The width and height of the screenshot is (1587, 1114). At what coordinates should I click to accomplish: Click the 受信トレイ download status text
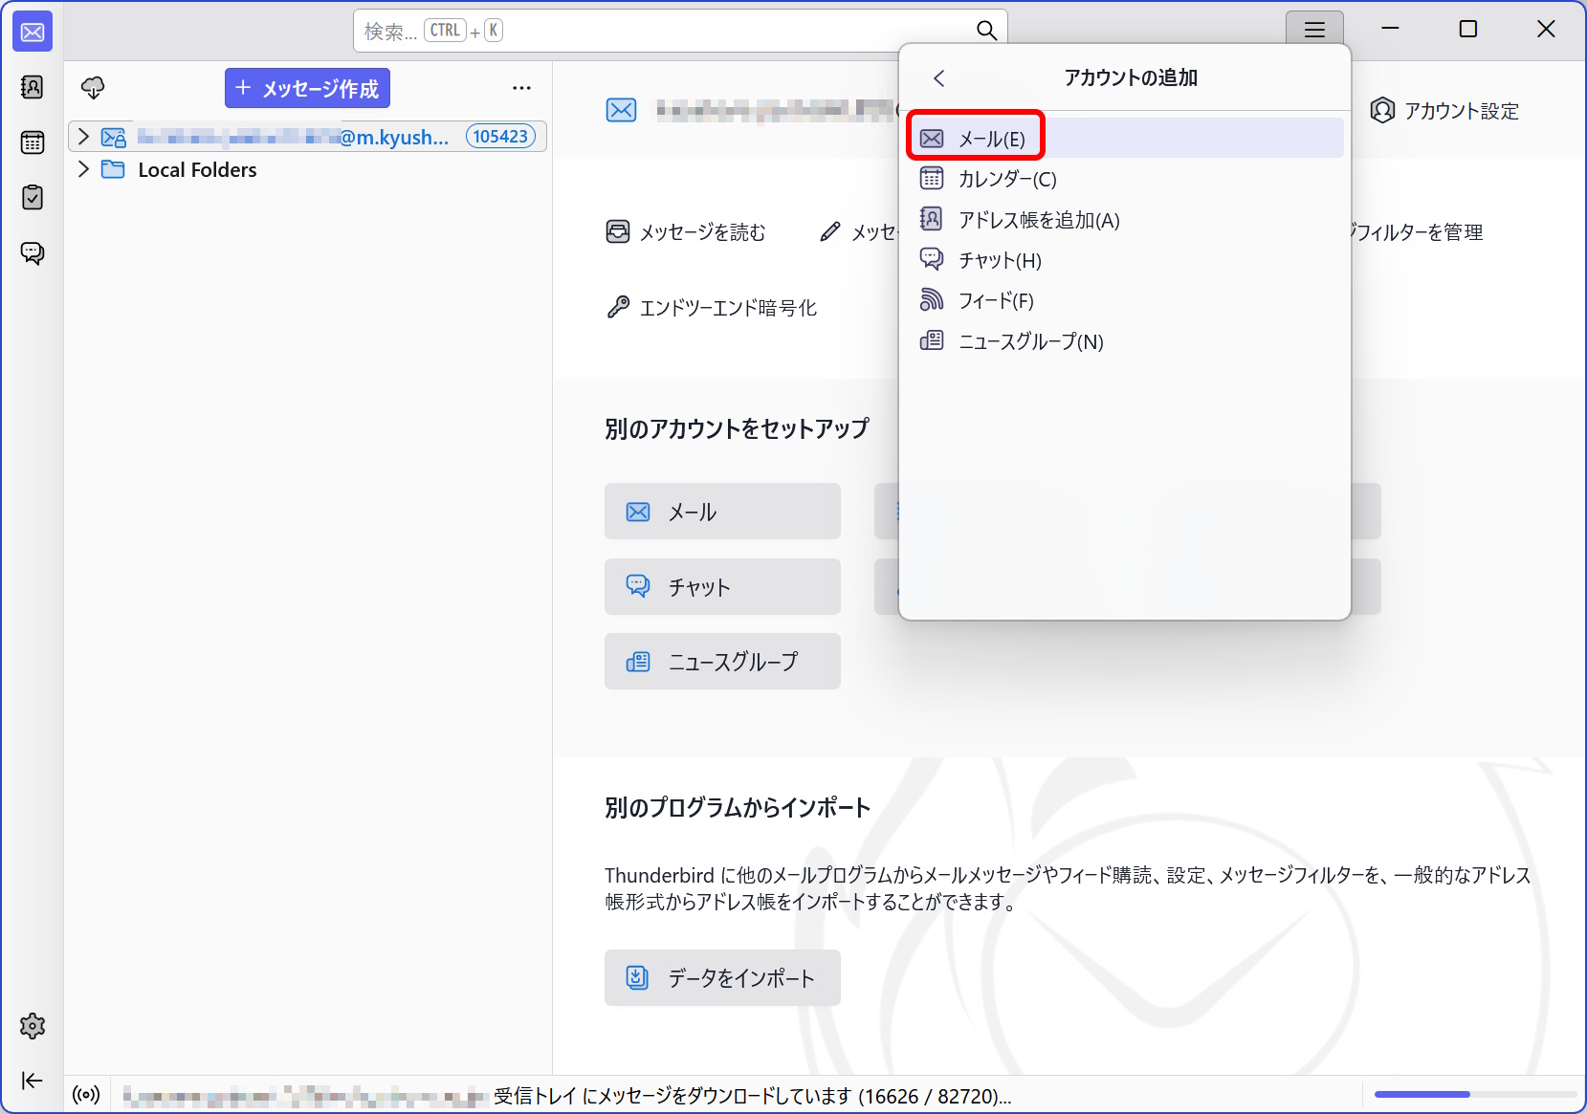click(x=752, y=1096)
